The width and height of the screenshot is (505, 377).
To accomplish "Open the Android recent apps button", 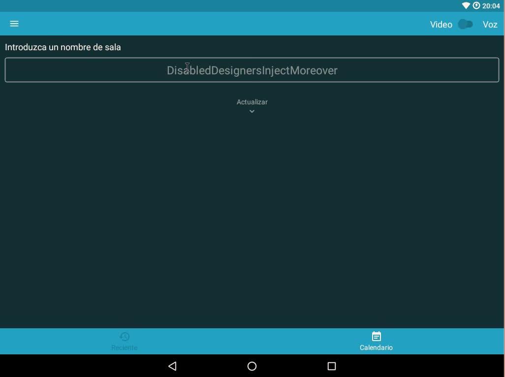I will pyautogui.click(x=332, y=366).
